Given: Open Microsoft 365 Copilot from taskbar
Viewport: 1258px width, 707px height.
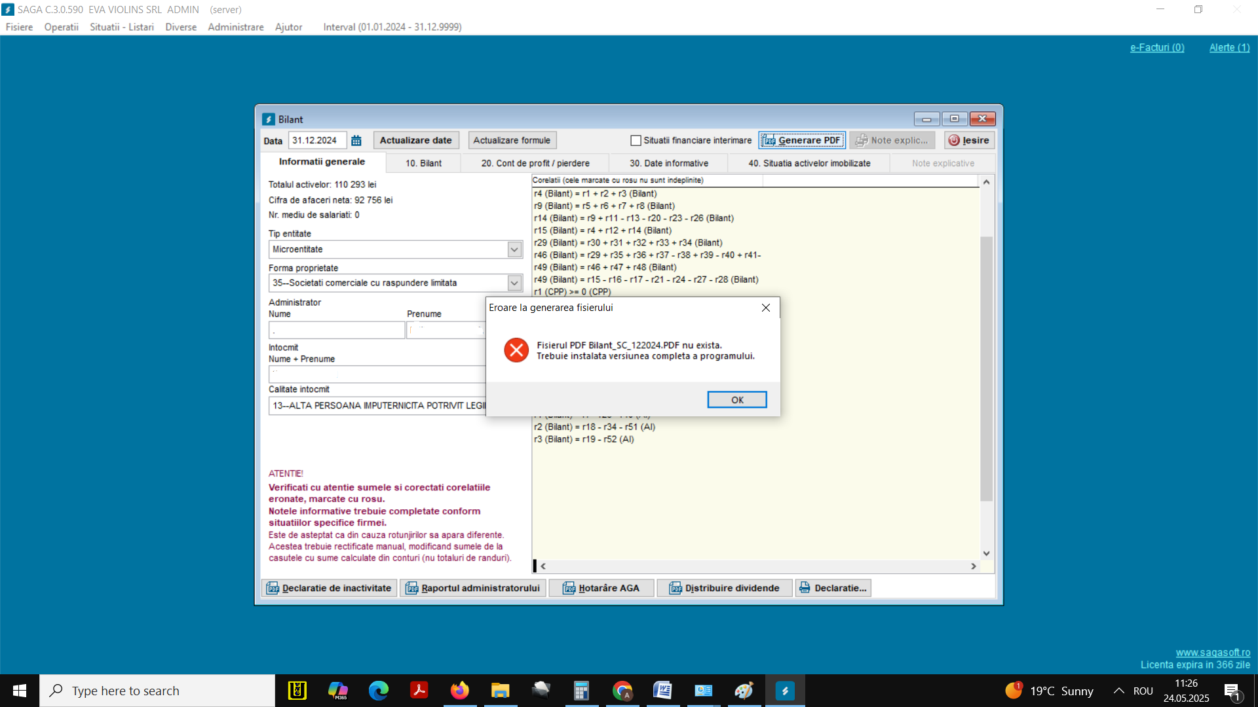Looking at the screenshot, I should tap(338, 691).
